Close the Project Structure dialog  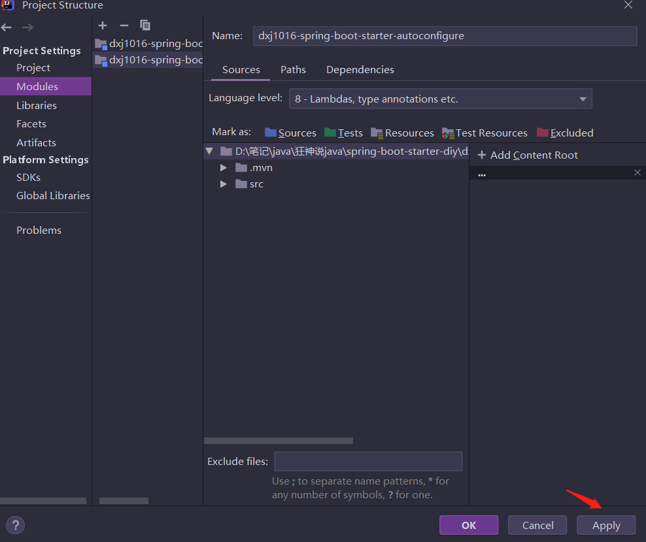tap(628, 5)
